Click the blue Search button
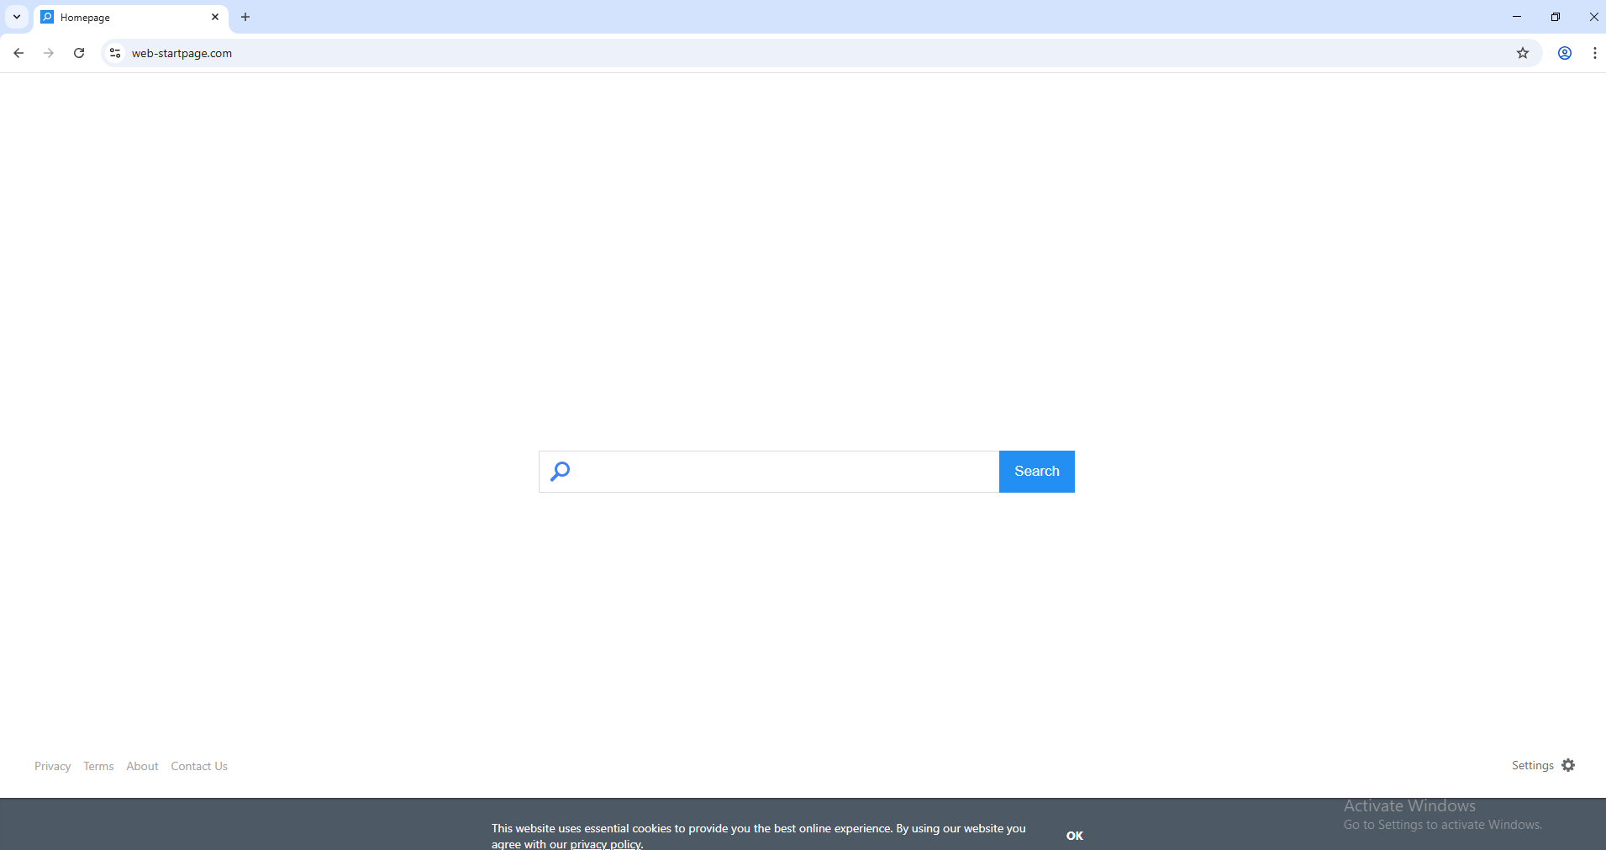The width and height of the screenshot is (1606, 850). click(x=1036, y=472)
